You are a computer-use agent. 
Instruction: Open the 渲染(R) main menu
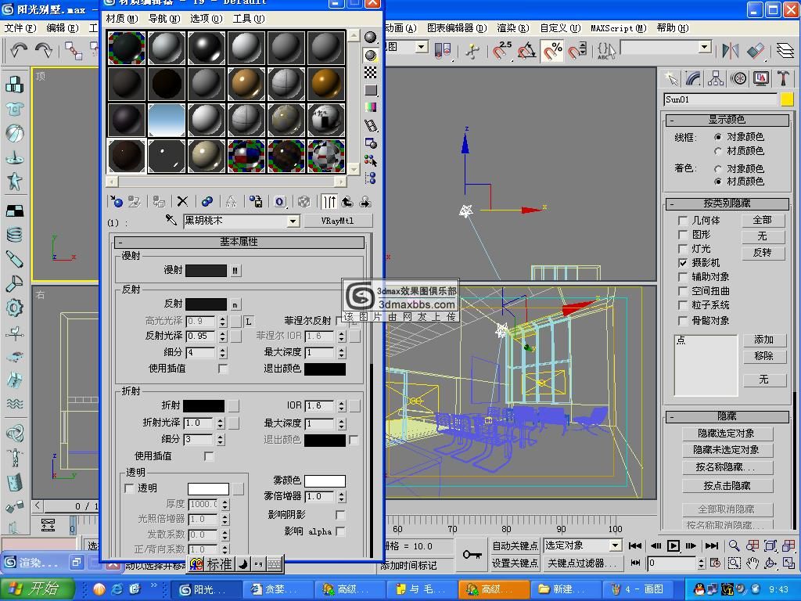[x=512, y=28]
